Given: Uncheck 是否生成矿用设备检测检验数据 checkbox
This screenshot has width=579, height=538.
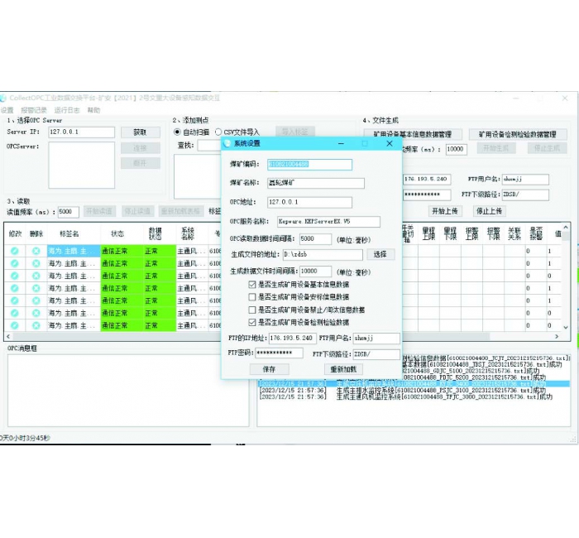Looking at the screenshot, I should (253, 322).
